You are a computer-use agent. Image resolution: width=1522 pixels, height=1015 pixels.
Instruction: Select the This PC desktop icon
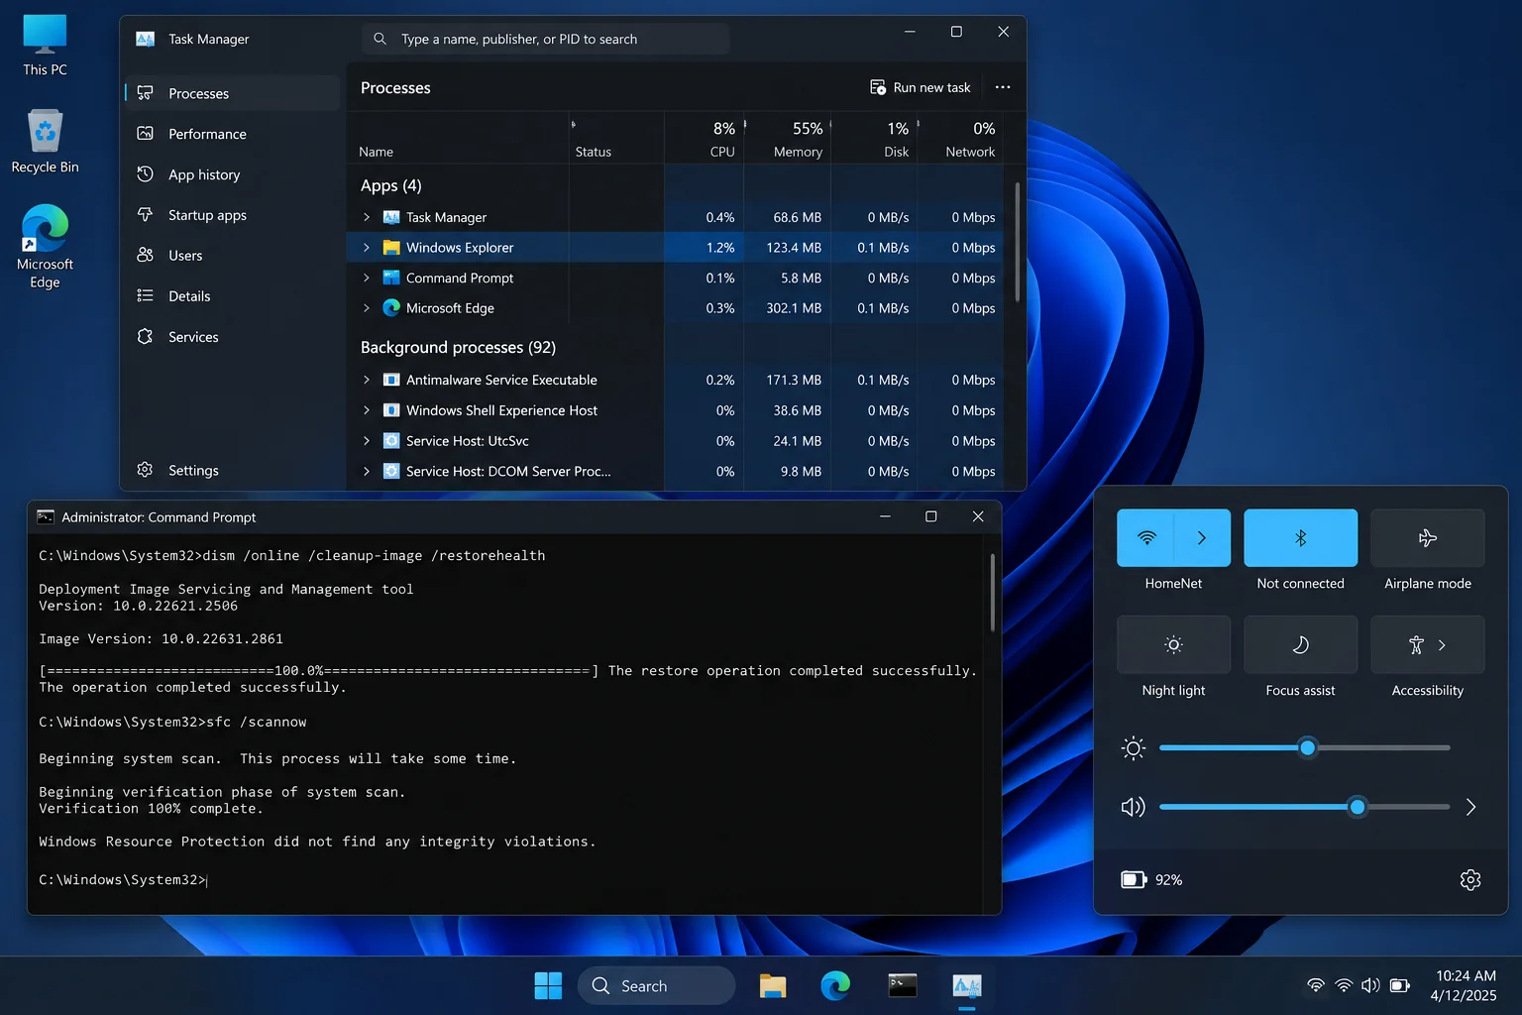[x=45, y=46]
